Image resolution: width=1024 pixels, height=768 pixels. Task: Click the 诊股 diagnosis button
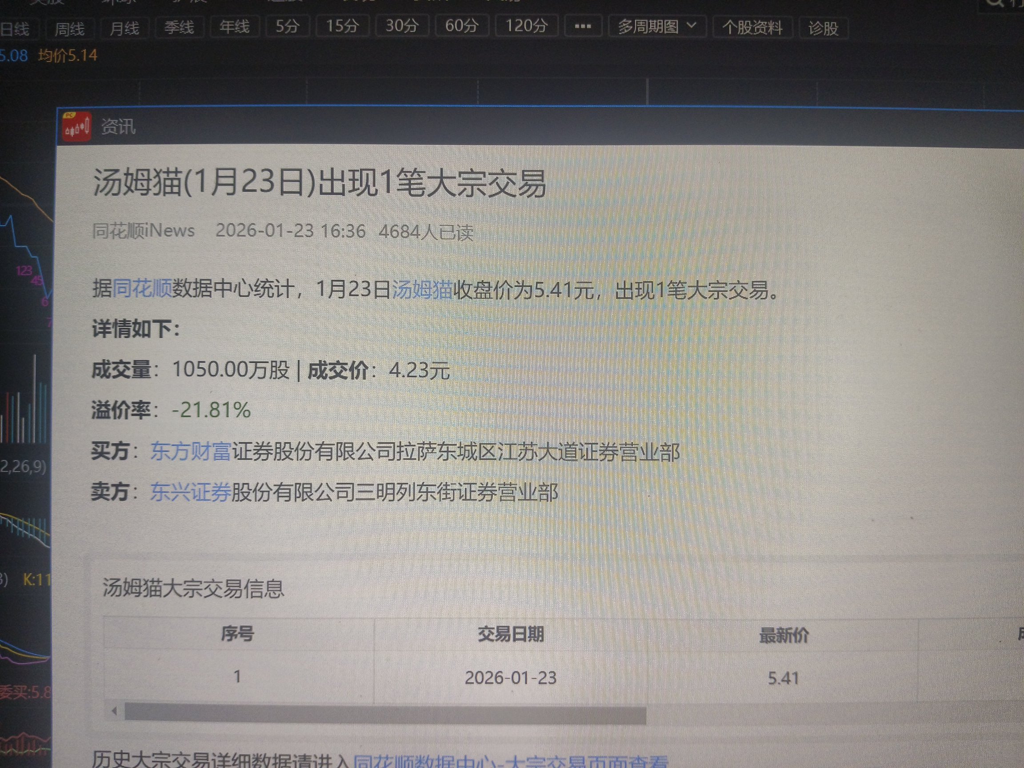(x=823, y=29)
